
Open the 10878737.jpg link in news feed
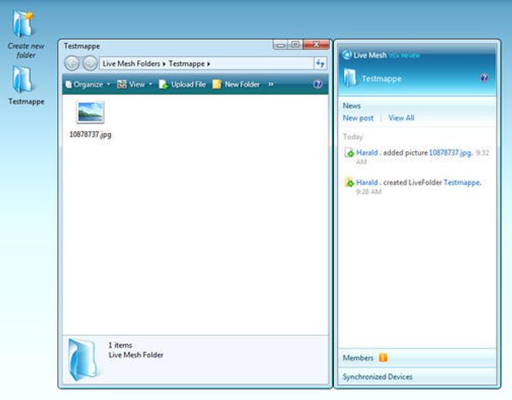(450, 153)
